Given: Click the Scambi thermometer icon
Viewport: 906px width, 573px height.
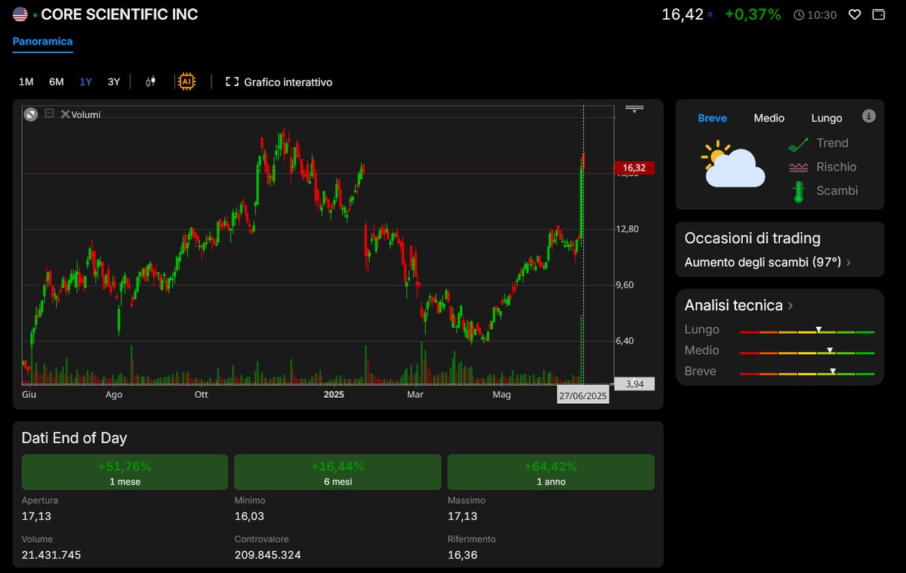Looking at the screenshot, I should click(798, 191).
